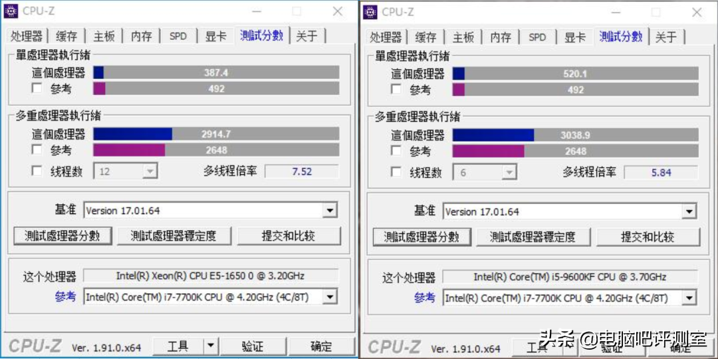Expand 基准 version dropdown in left window
The width and height of the screenshot is (718, 359).
point(329,211)
